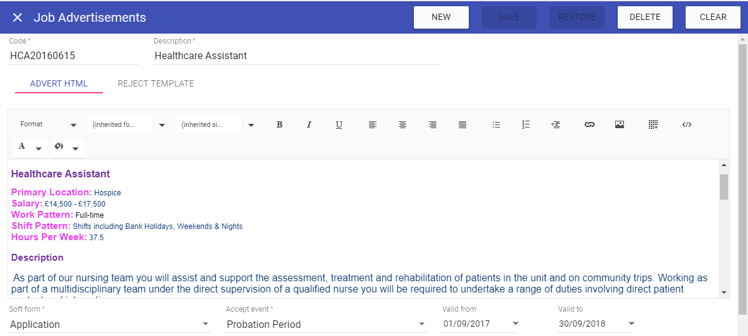Toggle underline text formatting

coord(339,124)
